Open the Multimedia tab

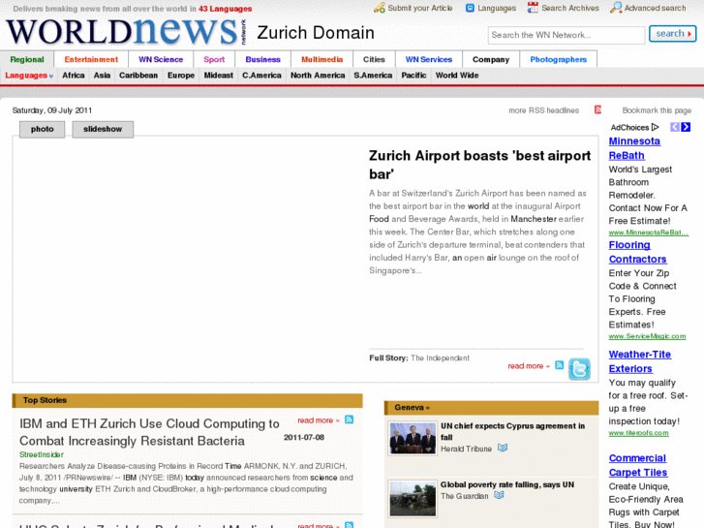pyautogui.click(x=321, y=59)
